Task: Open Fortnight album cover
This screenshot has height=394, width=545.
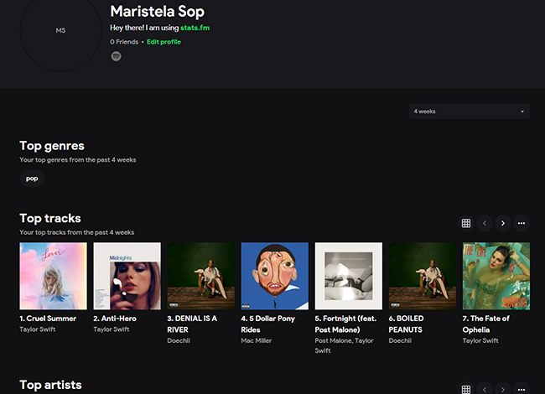Action: coord(349,276)
